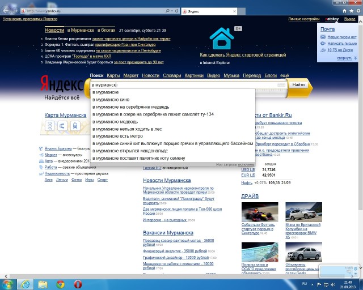
Task: Click the browser Forward arrow button
Action: (15, 11)
